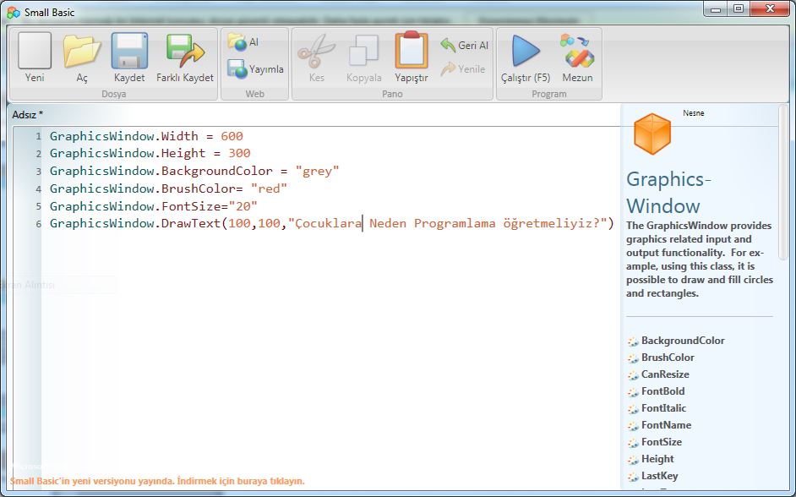Click icon beside FontName property
796x497 pixels.
coord(633,426)
